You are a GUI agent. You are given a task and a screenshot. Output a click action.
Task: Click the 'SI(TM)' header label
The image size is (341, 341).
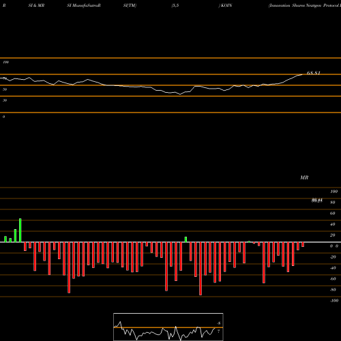click(x=130, y=5)
